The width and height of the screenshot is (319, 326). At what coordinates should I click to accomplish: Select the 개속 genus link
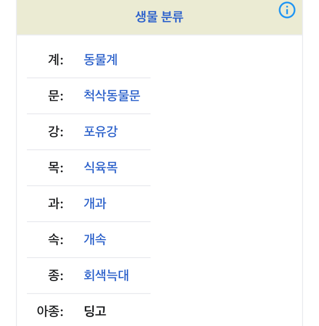tap(95, 240)
